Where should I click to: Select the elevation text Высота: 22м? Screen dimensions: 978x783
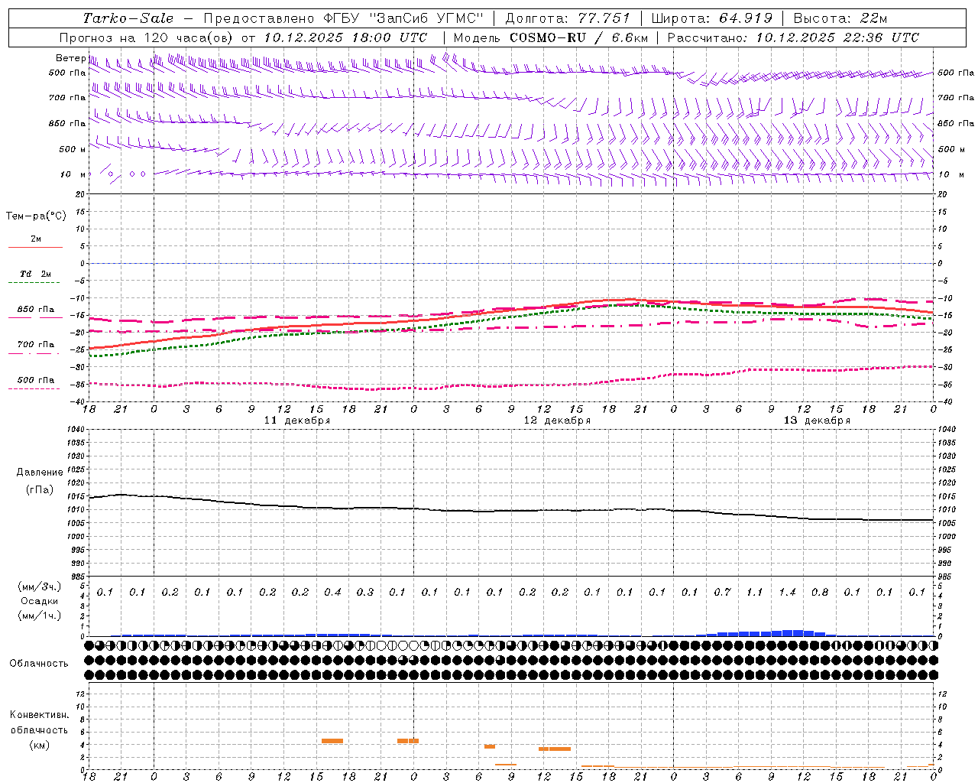840,18
